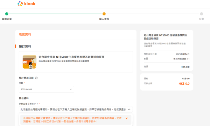Click 其他資料 heading
The width and height of the screenshot is (210, 126).
pos(24,98)
